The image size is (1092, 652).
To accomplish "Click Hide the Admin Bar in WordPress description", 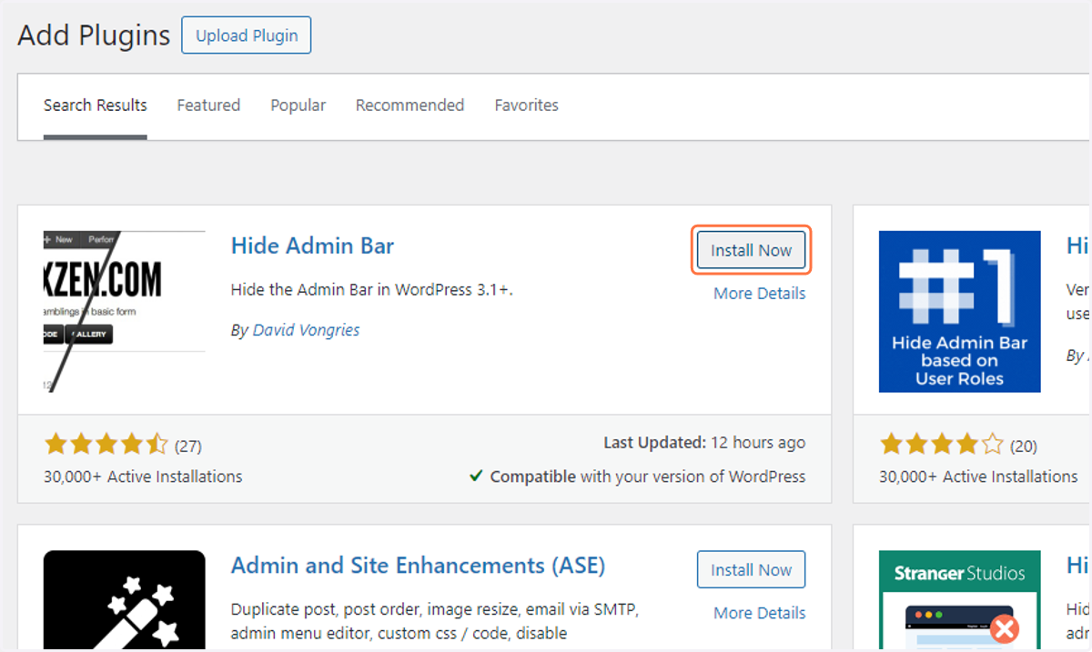I will tap(372, 291).
